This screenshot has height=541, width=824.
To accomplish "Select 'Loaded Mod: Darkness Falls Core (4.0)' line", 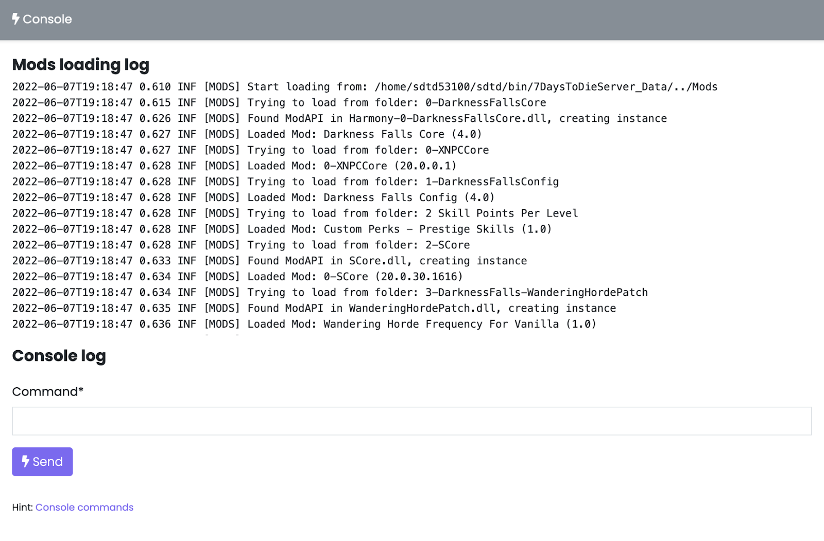I will point(247,134).
